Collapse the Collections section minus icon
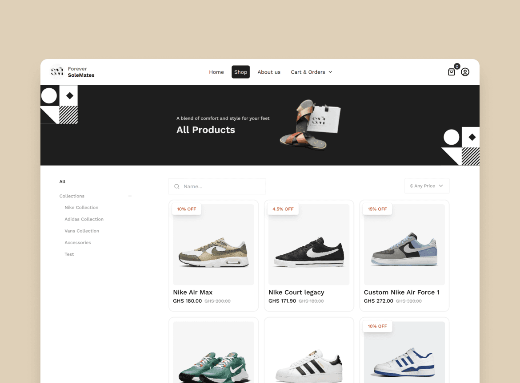Screen dimensions: 520x383 130,196
